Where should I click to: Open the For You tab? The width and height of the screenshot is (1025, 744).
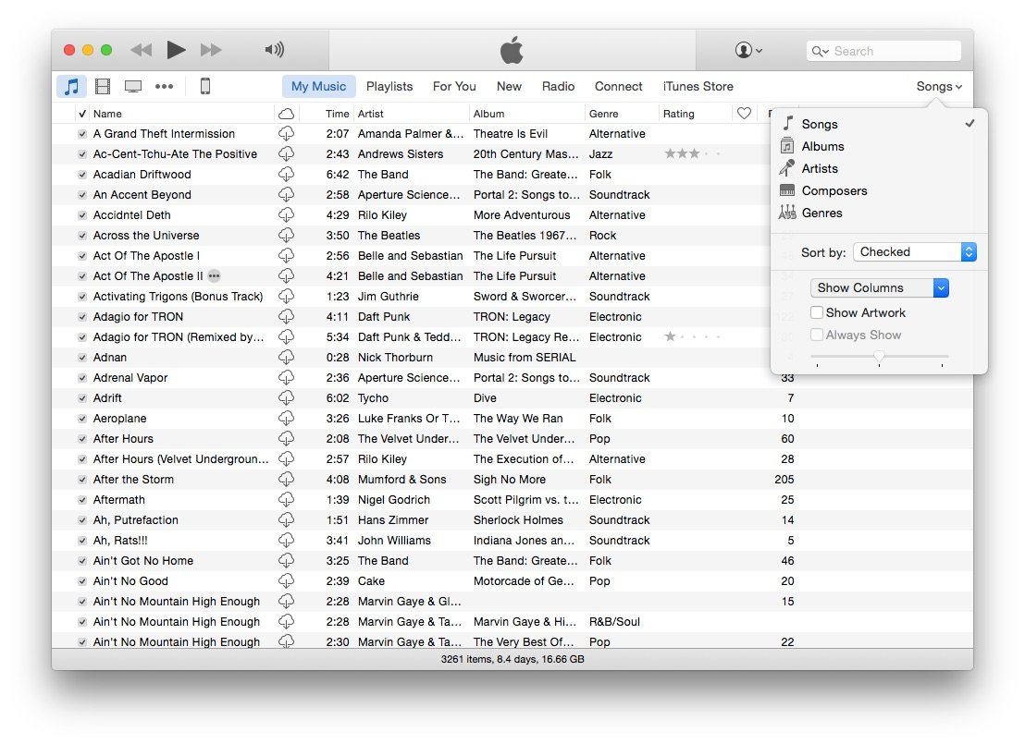454,86
